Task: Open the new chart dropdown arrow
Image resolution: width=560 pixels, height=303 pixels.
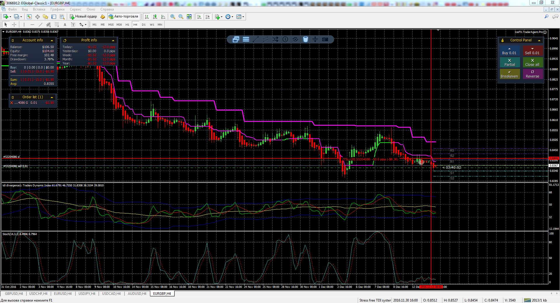Action: pyautogui.click(x=10, y=17)
